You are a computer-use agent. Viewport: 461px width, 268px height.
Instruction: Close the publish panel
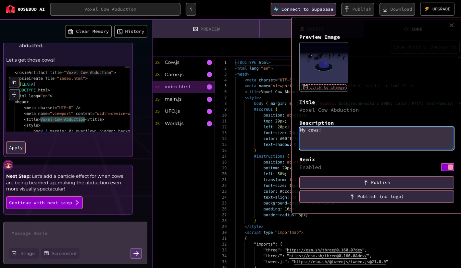pyautogui.click(x=451, y=25)
